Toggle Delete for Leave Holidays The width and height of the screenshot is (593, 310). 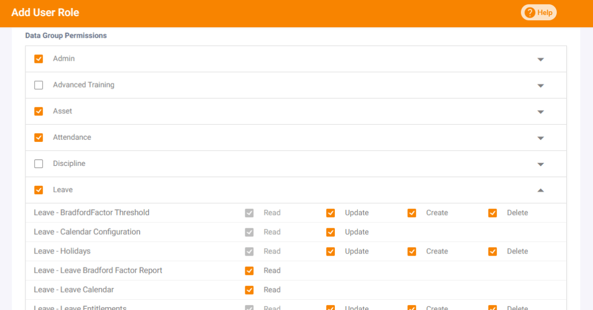[x=493, y=251]
